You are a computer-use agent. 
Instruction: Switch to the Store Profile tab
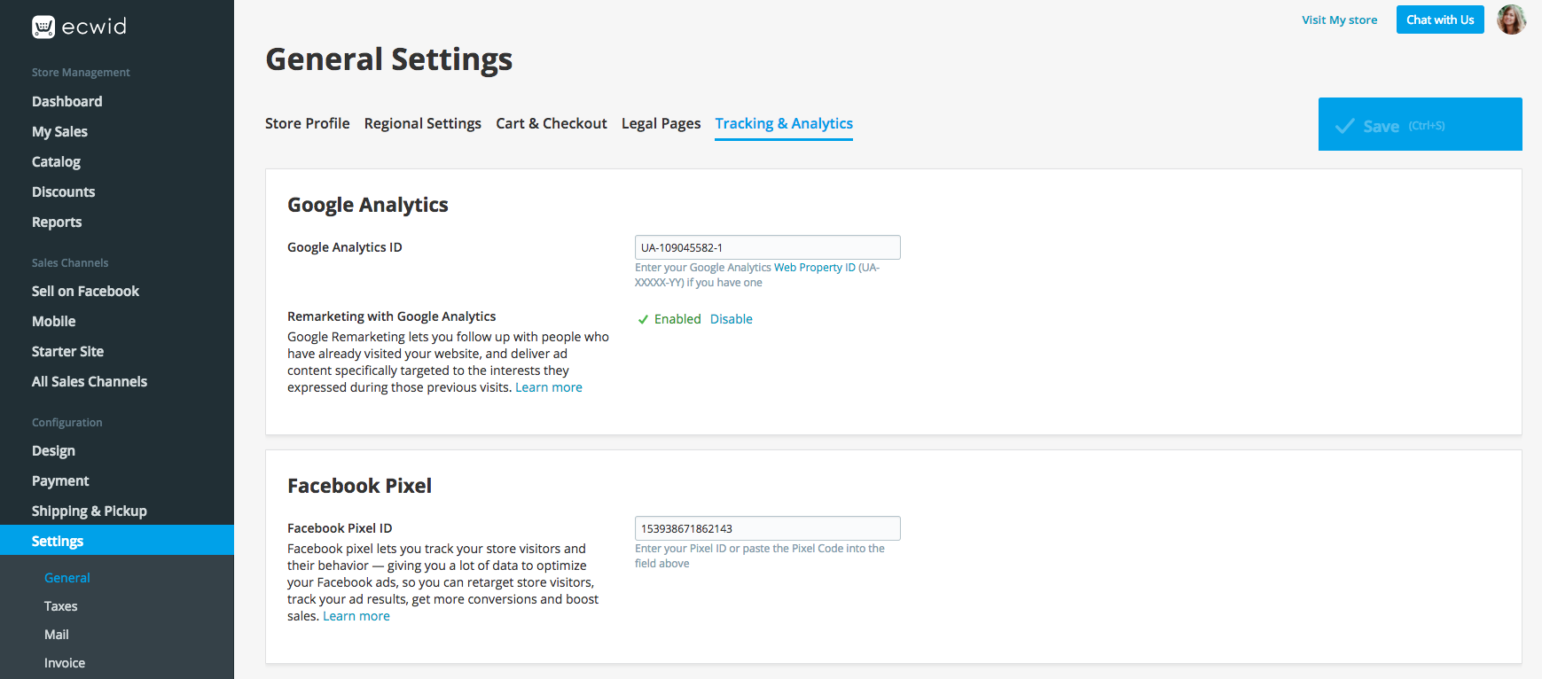[308, 123]
